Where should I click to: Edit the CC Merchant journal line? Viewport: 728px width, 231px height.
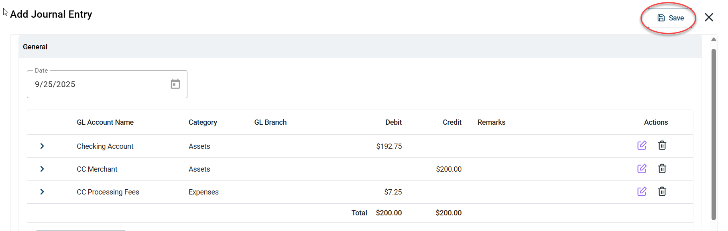[x=642, y=169]
